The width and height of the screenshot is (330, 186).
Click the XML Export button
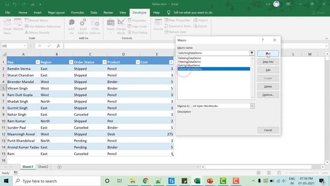[201, 26]
